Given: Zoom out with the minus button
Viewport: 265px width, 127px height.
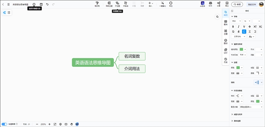Looking at the screenshot, I should tap(37, 124).
